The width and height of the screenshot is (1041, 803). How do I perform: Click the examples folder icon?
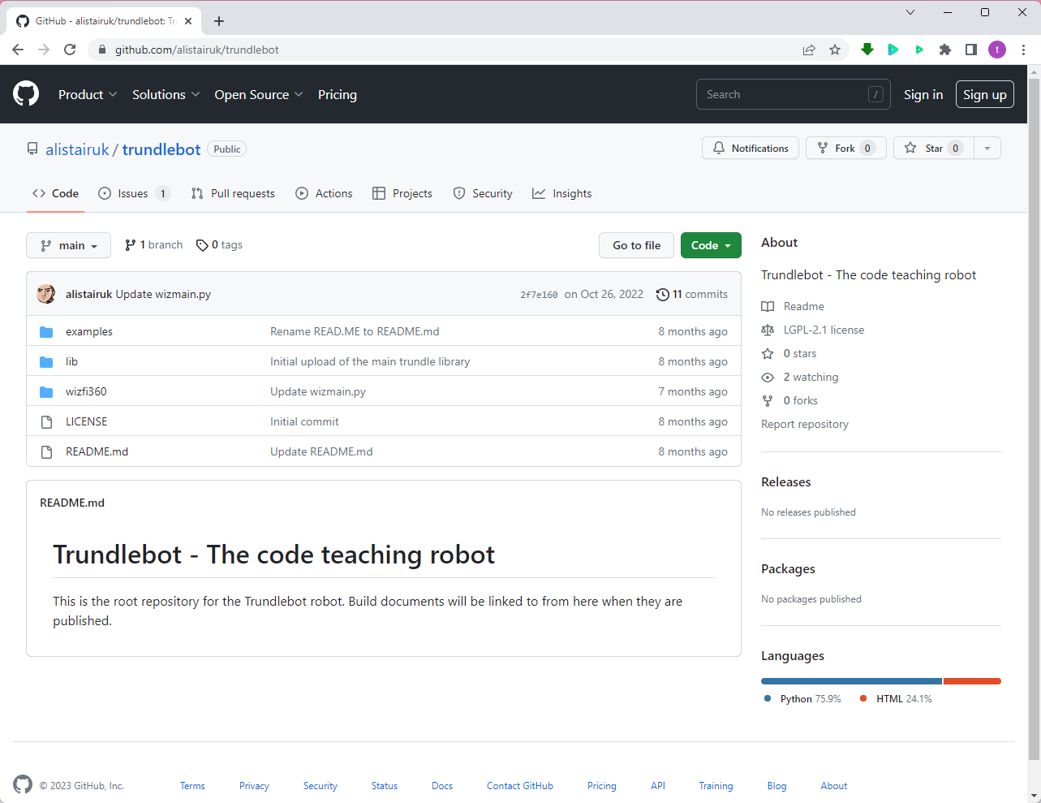point(46,331)
